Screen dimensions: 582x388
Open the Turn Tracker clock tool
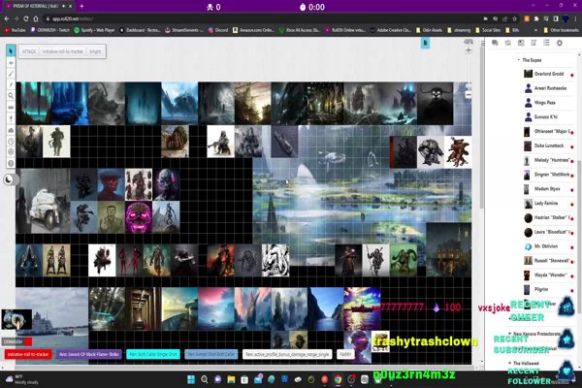pos(11,141)
